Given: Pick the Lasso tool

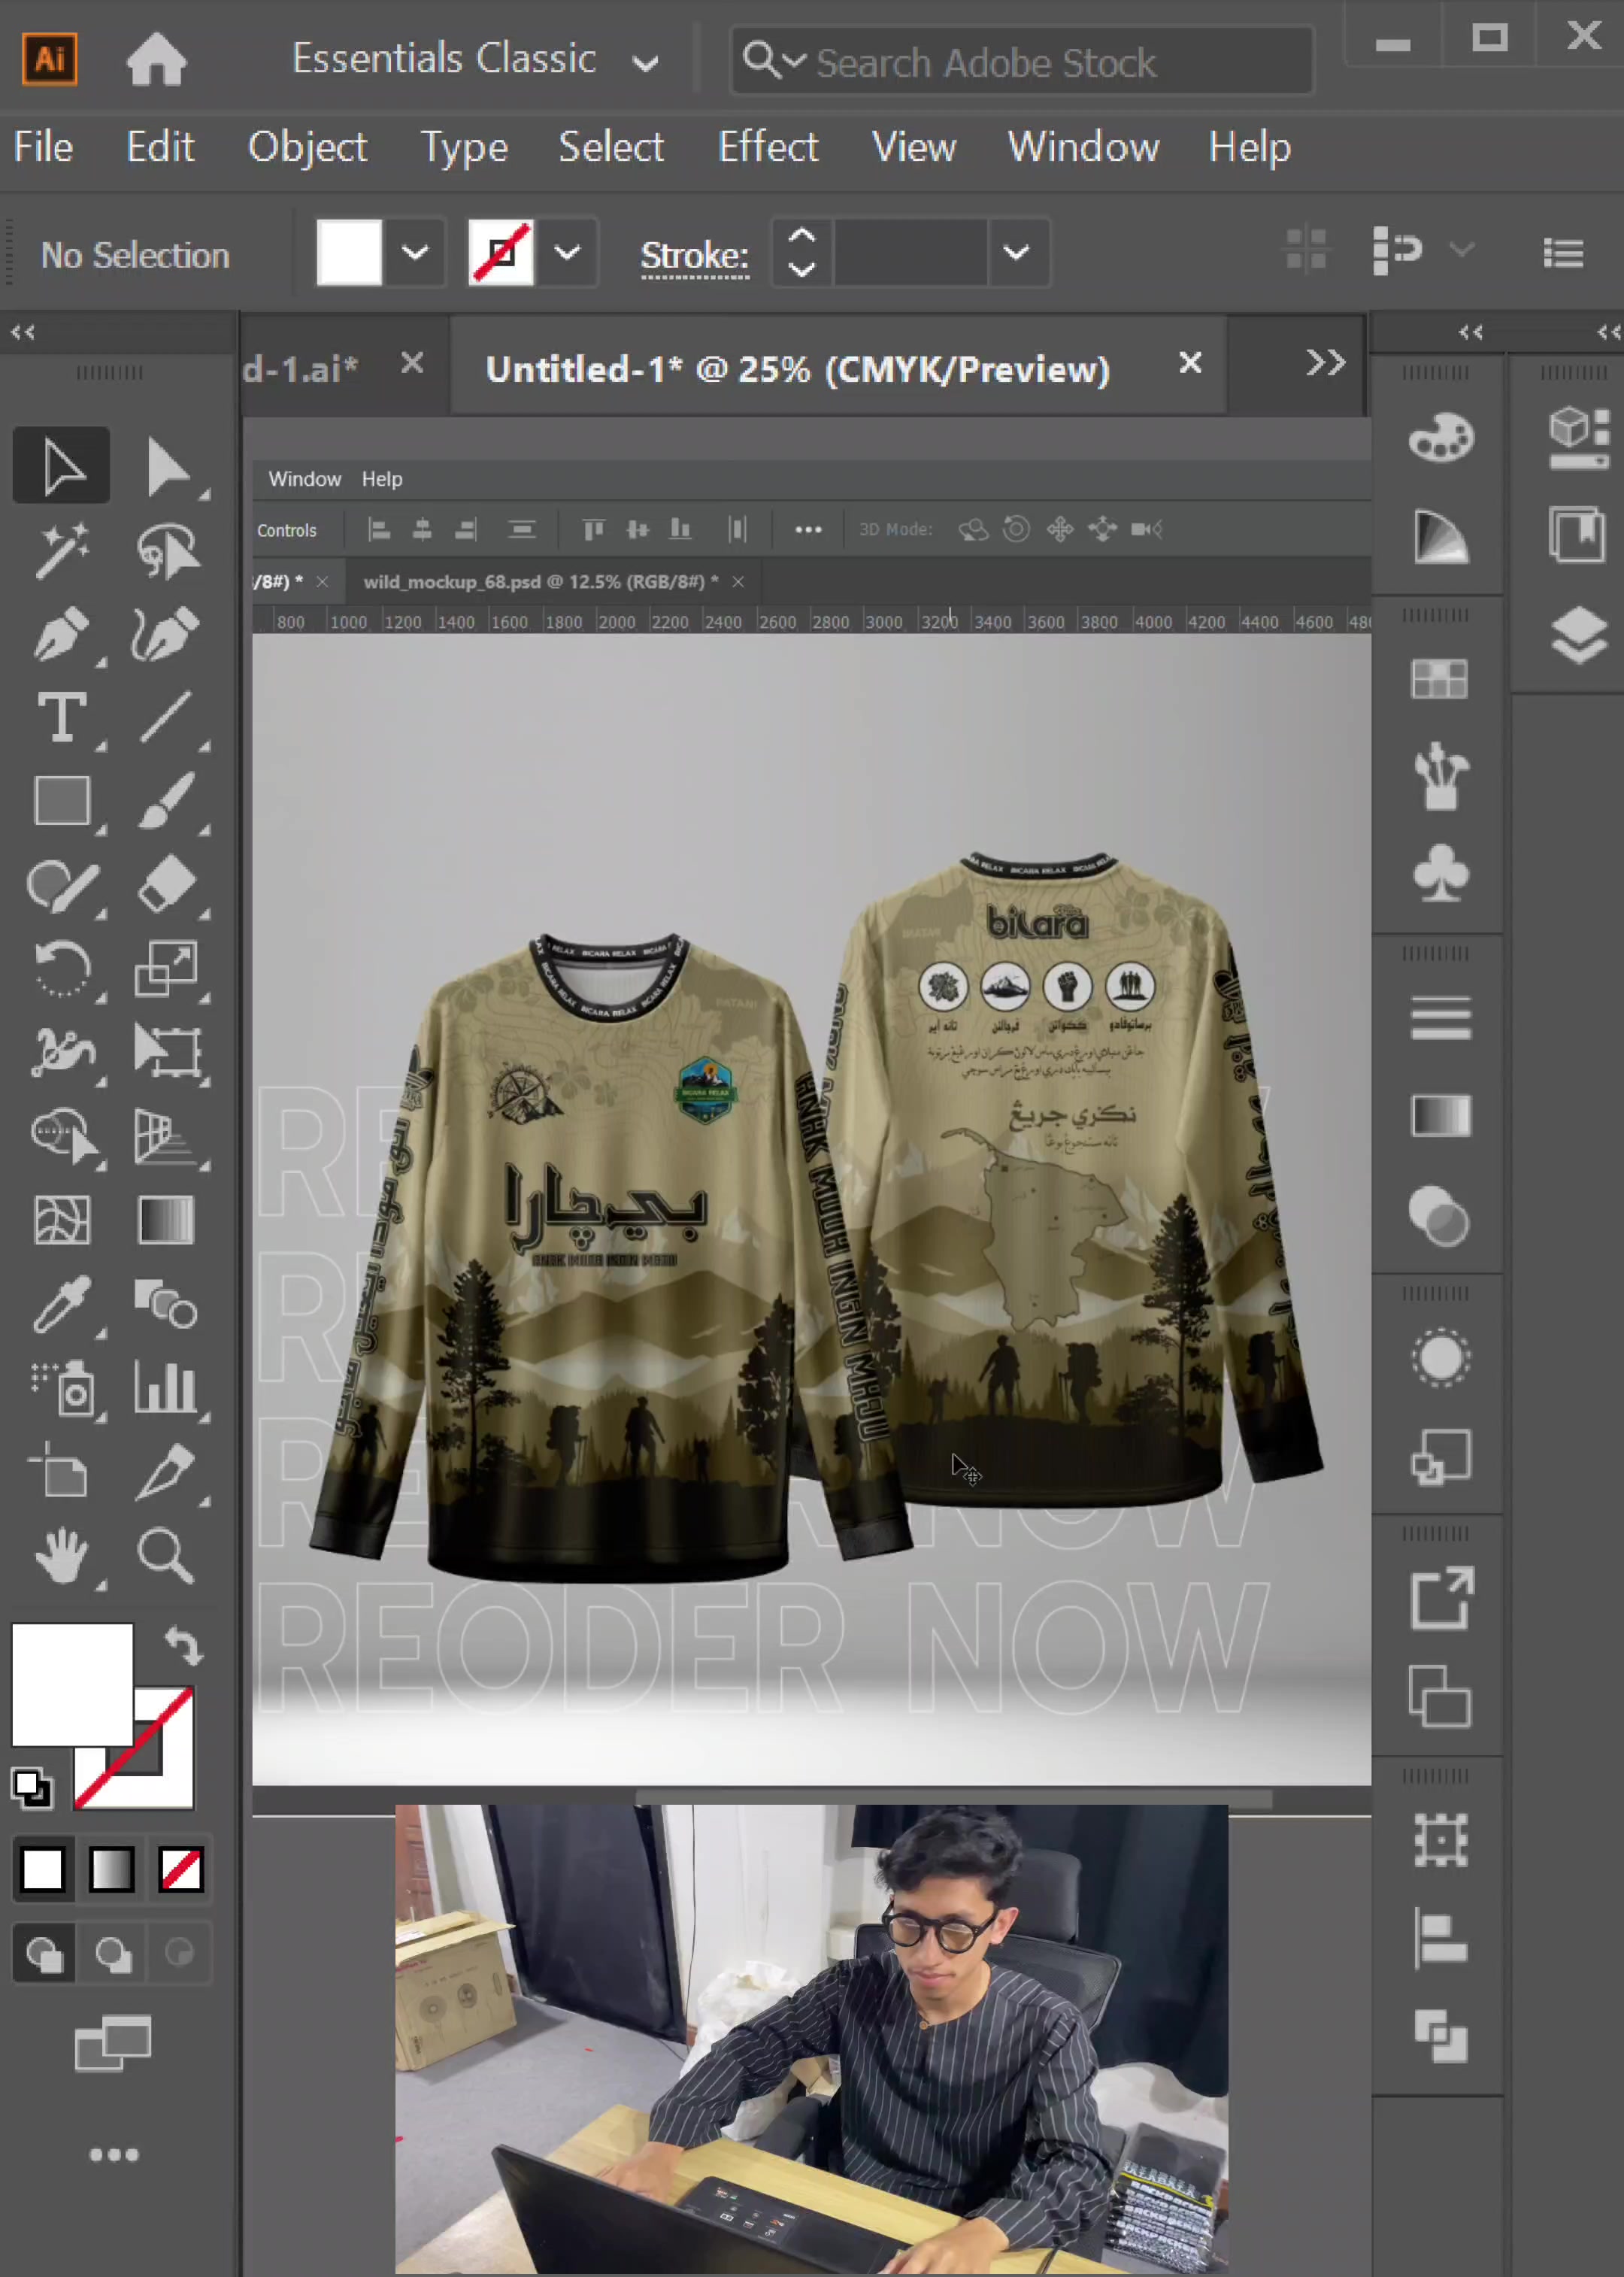Looking at the screenshot, I should point(166,550).
